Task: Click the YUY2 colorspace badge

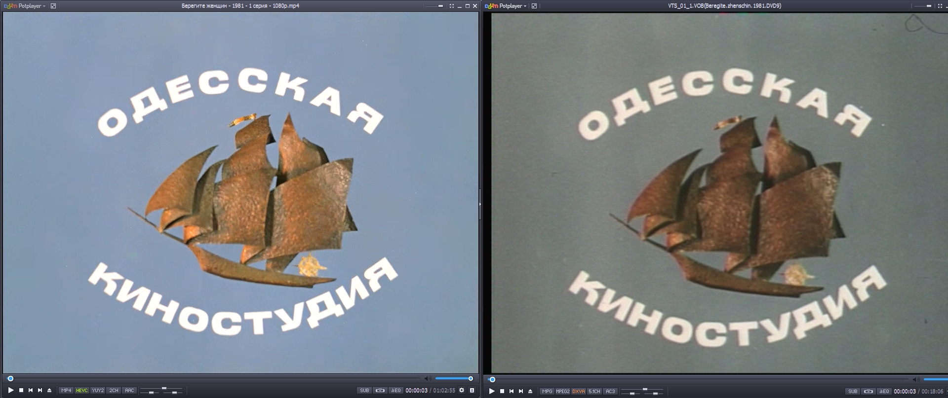Action: click(x=98, y=390)
